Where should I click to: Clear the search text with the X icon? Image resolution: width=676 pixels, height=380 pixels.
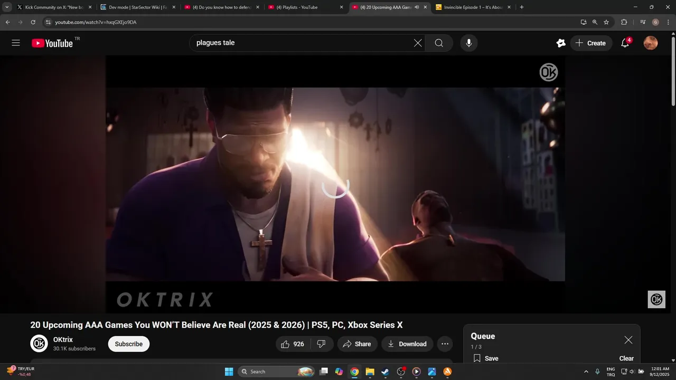[x=418, y=43]
